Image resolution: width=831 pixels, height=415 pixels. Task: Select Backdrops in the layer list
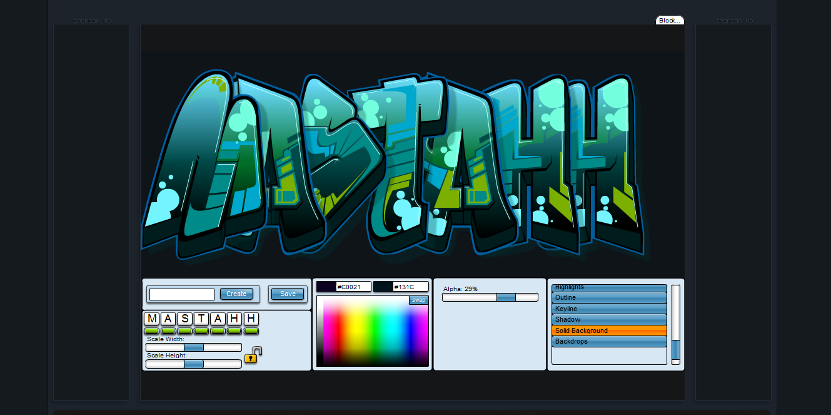(x=610, y=342)
